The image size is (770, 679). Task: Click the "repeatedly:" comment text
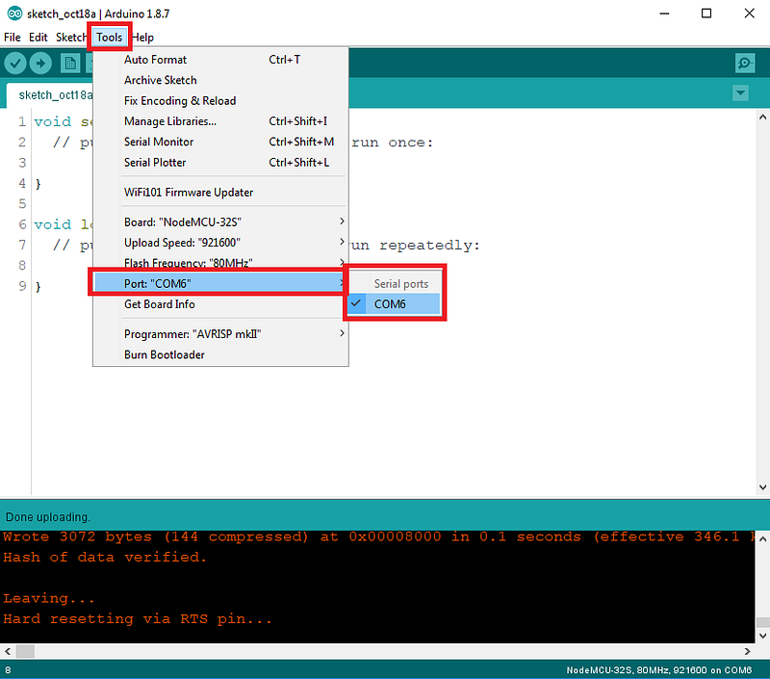(429, 246)
